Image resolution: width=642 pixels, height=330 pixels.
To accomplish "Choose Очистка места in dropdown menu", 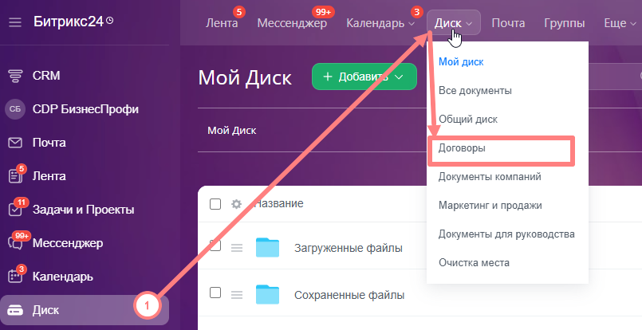I will click(x=474, y=262).
